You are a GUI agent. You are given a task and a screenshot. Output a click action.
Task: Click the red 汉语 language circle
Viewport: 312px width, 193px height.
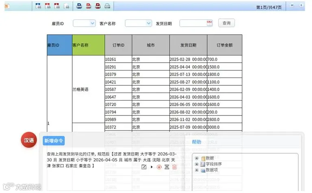coord(29,140)
